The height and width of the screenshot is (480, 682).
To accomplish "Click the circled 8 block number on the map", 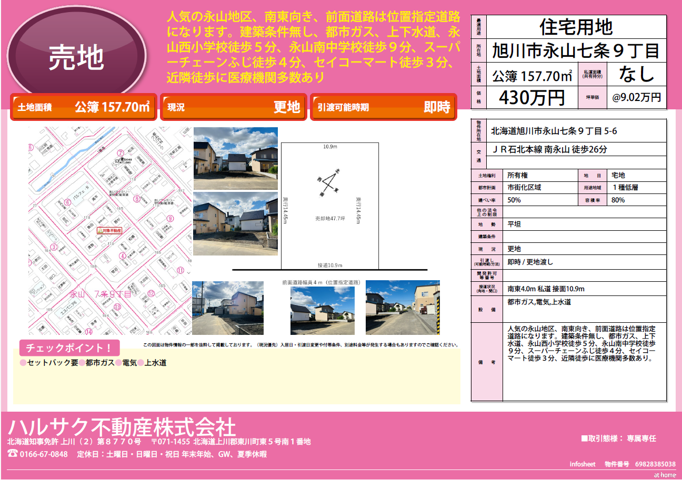I will coord(137,199).
